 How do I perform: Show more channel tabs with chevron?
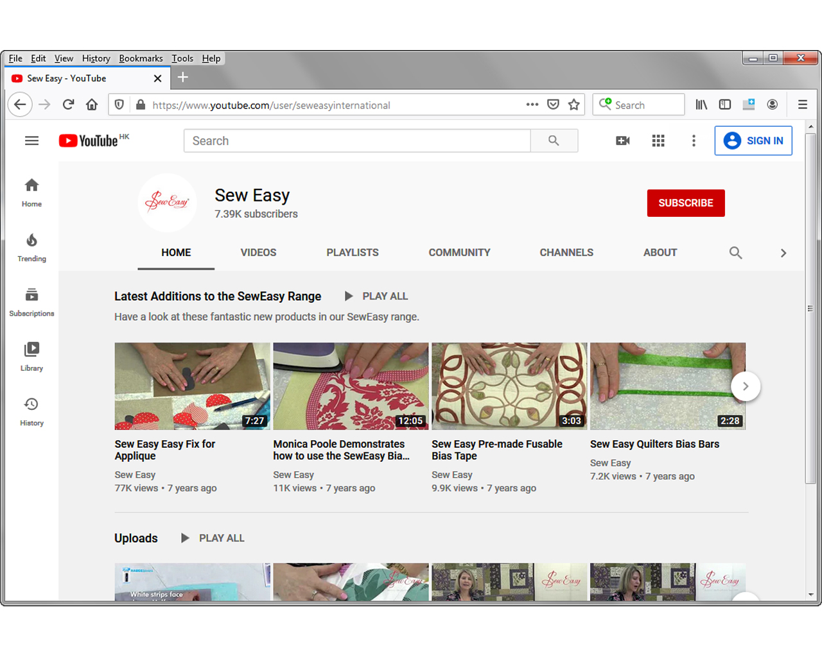(783, 253)
